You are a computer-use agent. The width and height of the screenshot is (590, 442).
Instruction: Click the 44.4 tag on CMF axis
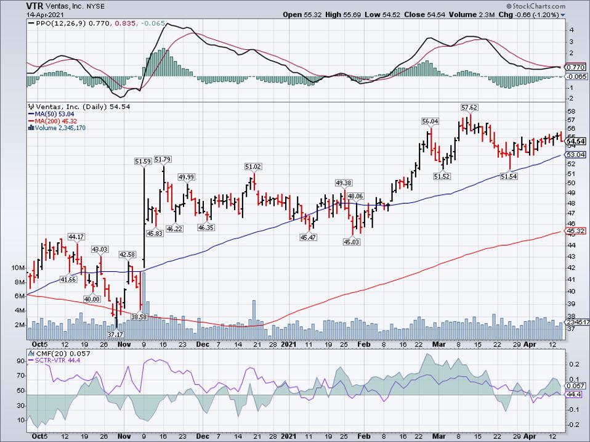click(574, 395)
